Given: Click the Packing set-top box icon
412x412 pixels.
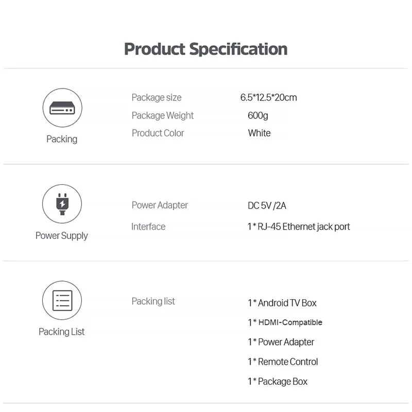Looking at the screenshot, I should (x=62, y=108).
